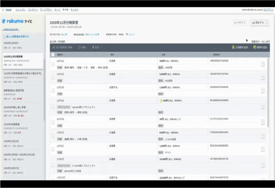Go to カレンダー in the top navigation
This screenshot has height=188, width=275.
pyautogui.click(x=21, y=10)
